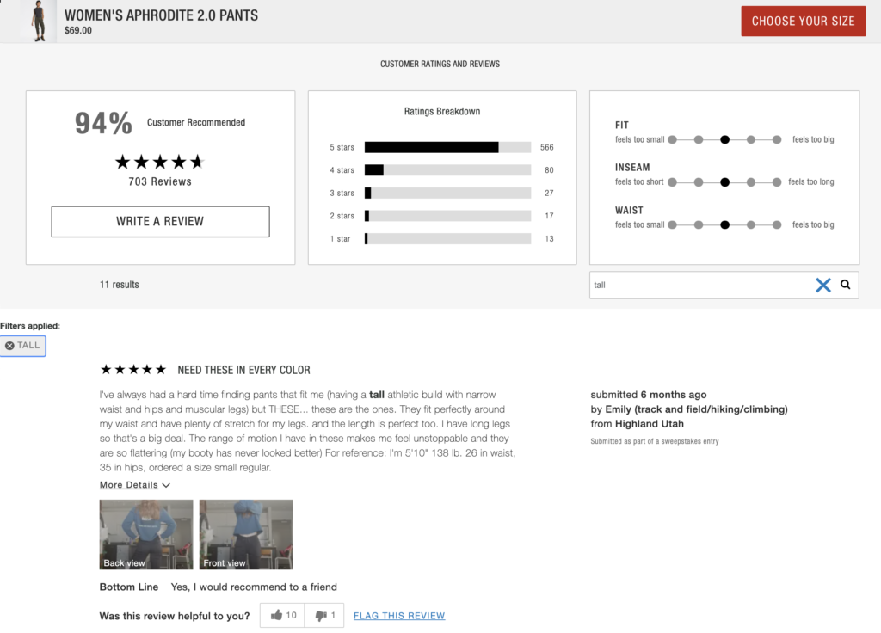Filter reviews by 4 stars bar
881x633 pixels.
point(447,170)
